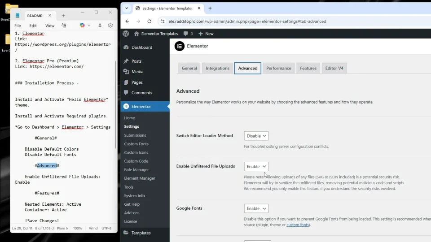The width and height of the screenshot is (431, 242).
Task: Open Custom Icons in Elementor menu
Action: point(136,152)
